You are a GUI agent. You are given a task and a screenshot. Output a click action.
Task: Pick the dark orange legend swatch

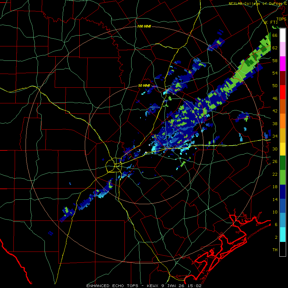coord(283,106)
